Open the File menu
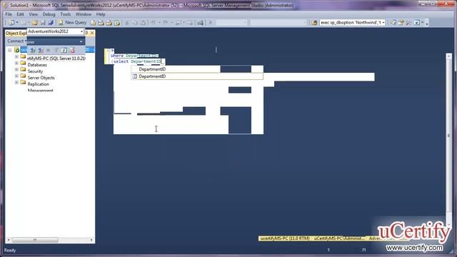 (x=9, y=14)
